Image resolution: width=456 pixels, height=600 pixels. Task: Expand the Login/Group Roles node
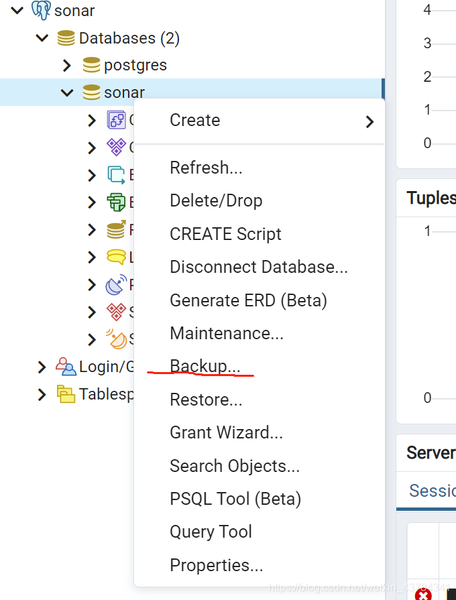coord(42,367)
